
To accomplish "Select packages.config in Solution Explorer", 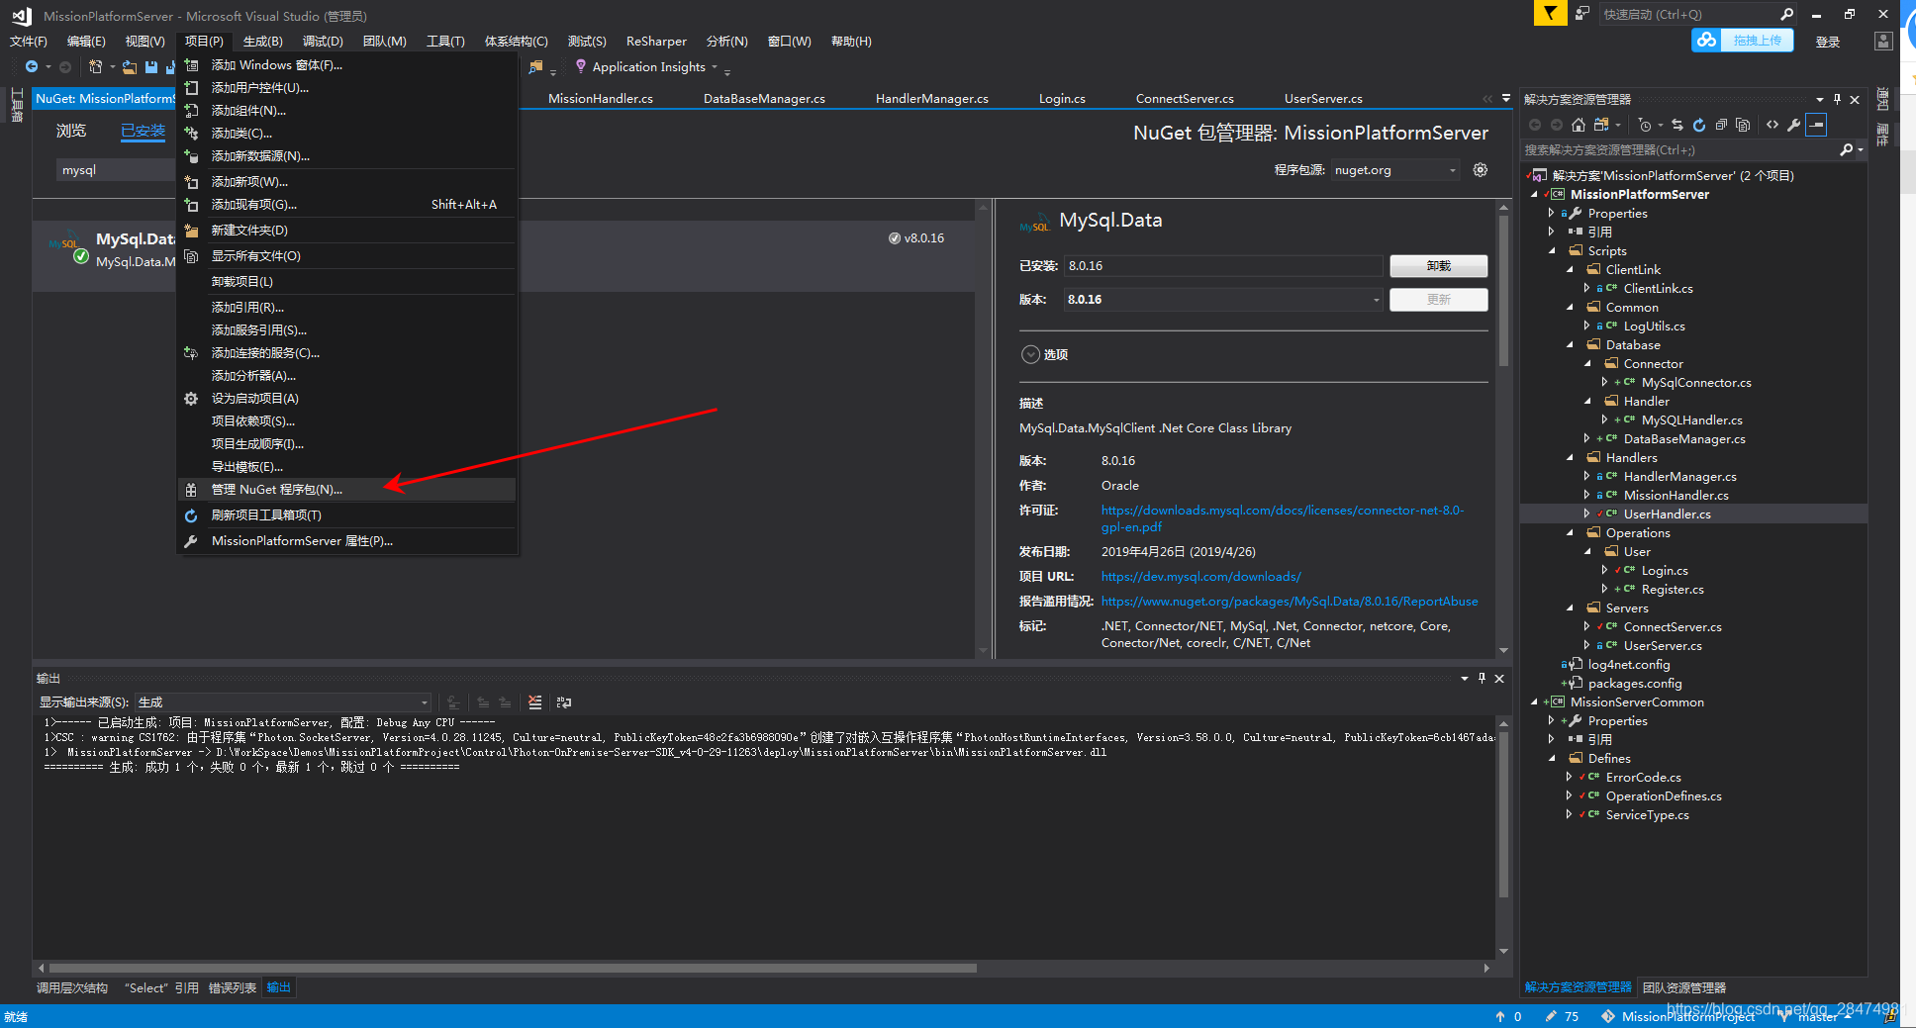I will [x=1634, y=684].
